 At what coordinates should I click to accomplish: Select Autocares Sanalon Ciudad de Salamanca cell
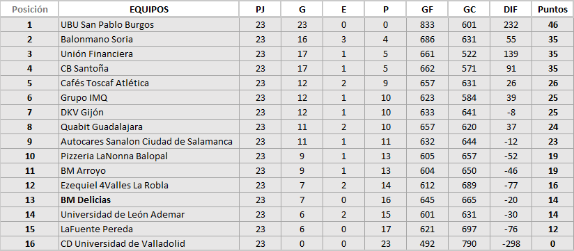(x=148, y=142)
